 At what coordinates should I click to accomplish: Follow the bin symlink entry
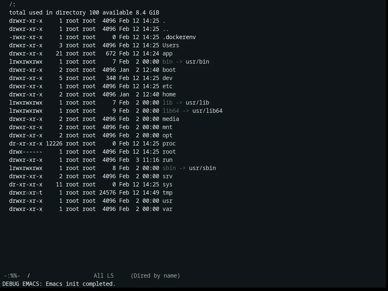[167, 62]
